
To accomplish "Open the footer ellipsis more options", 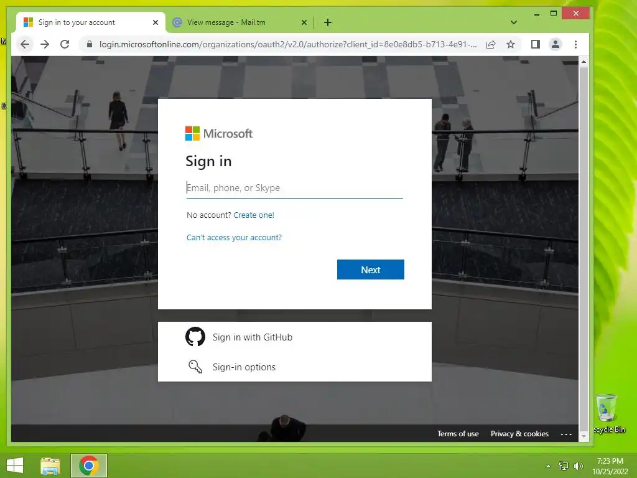I will 566,434.
